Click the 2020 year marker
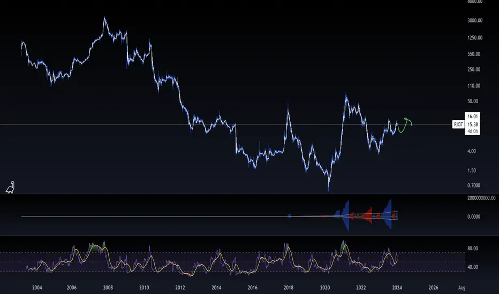 tap(325, 288)
